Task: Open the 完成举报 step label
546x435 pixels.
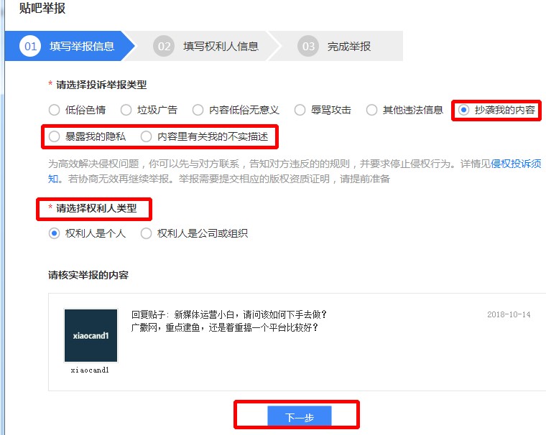Action: [x=349, y=47]
